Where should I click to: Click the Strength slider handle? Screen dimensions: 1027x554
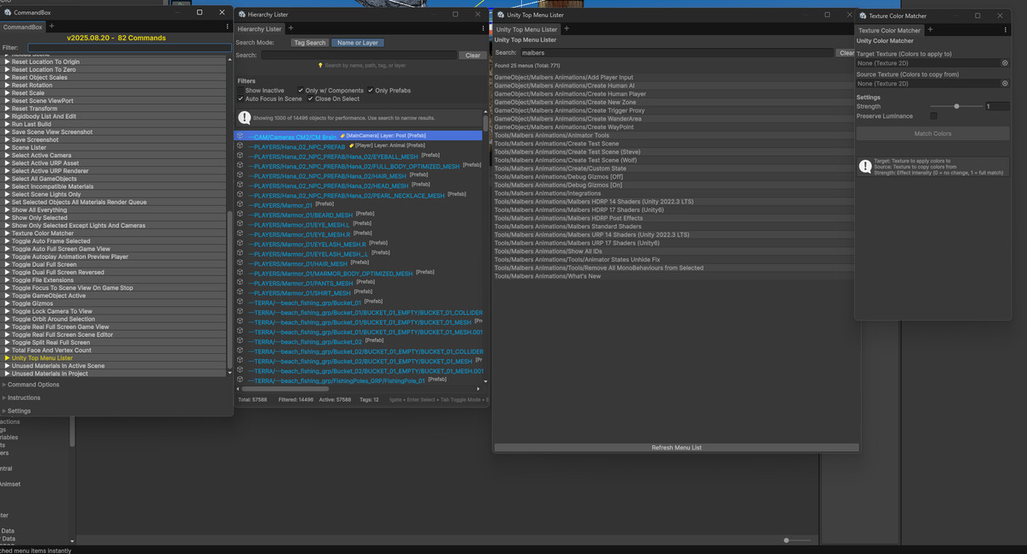(x=957, y=106)
